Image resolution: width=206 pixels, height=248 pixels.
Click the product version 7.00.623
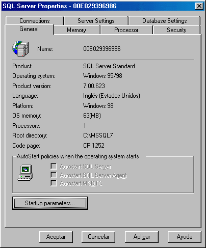click(94, 86)
